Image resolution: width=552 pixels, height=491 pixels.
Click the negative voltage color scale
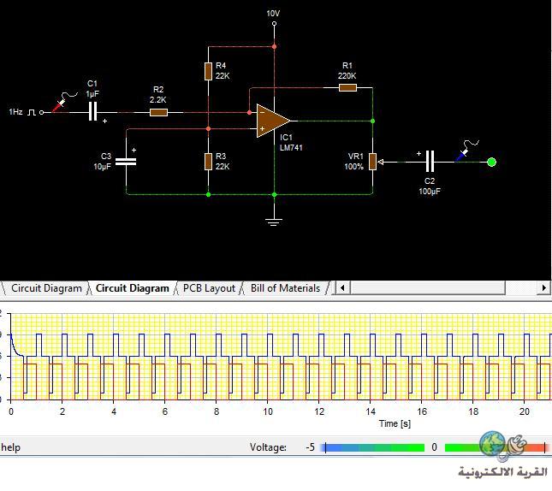(x=374, y=447)
